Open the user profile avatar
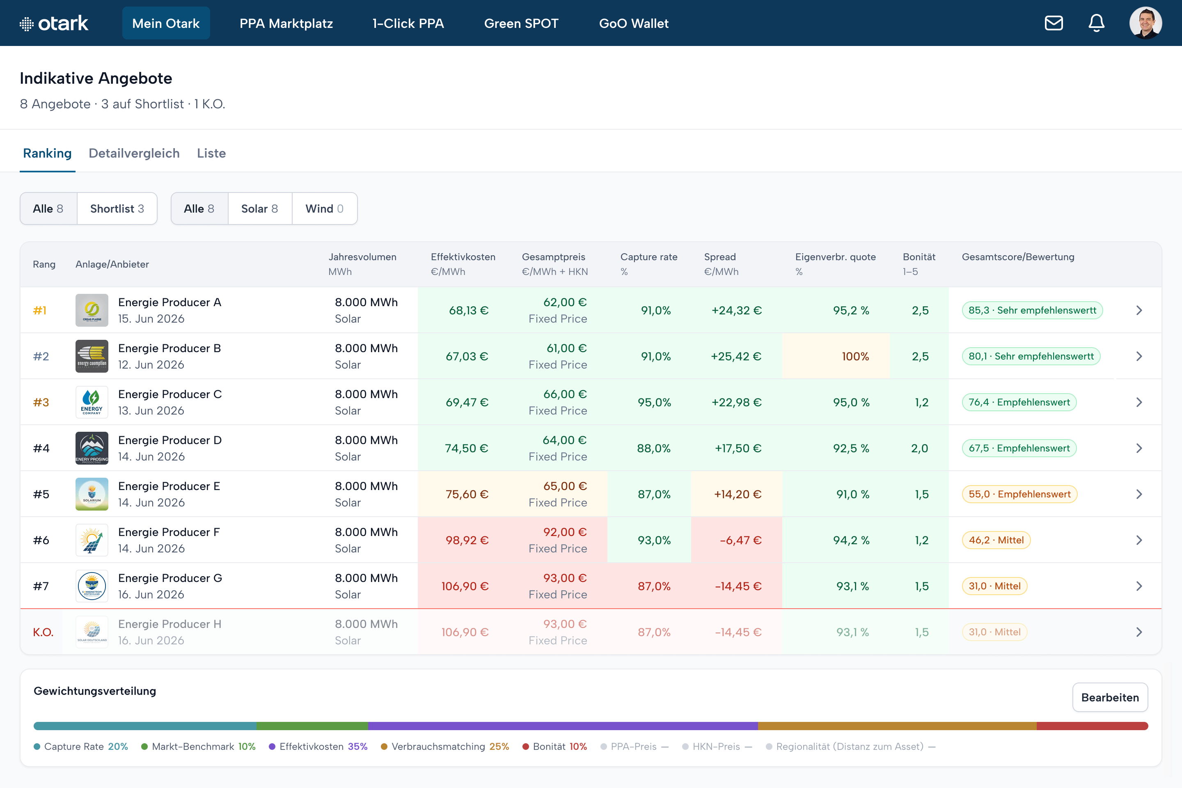Screen dimensions: 1182x788 pos(1145,23)
